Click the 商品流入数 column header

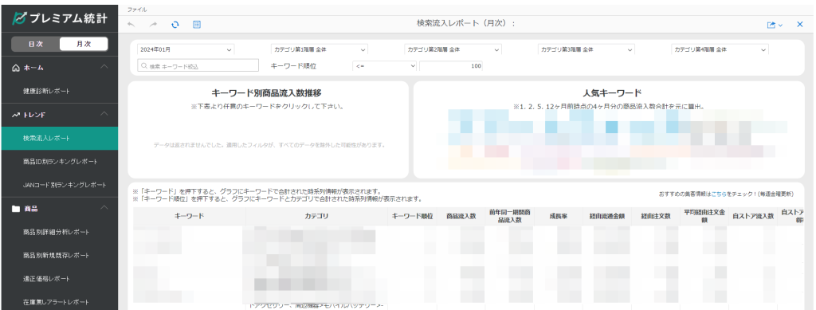(x=461, y=217)
